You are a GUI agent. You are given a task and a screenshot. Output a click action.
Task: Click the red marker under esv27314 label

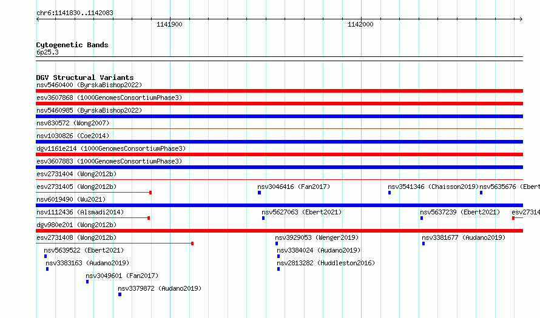[x=513, y=218]
